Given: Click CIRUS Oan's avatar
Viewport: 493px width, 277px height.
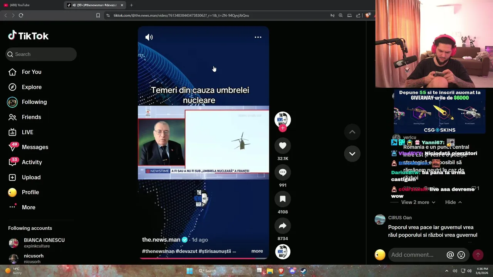Looking at the screenshot, I should [x=380, y=220].
